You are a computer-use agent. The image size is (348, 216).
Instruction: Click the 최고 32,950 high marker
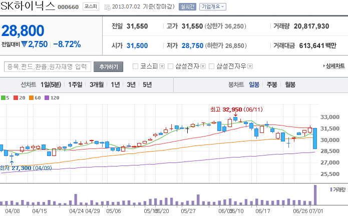click(236, 109)
